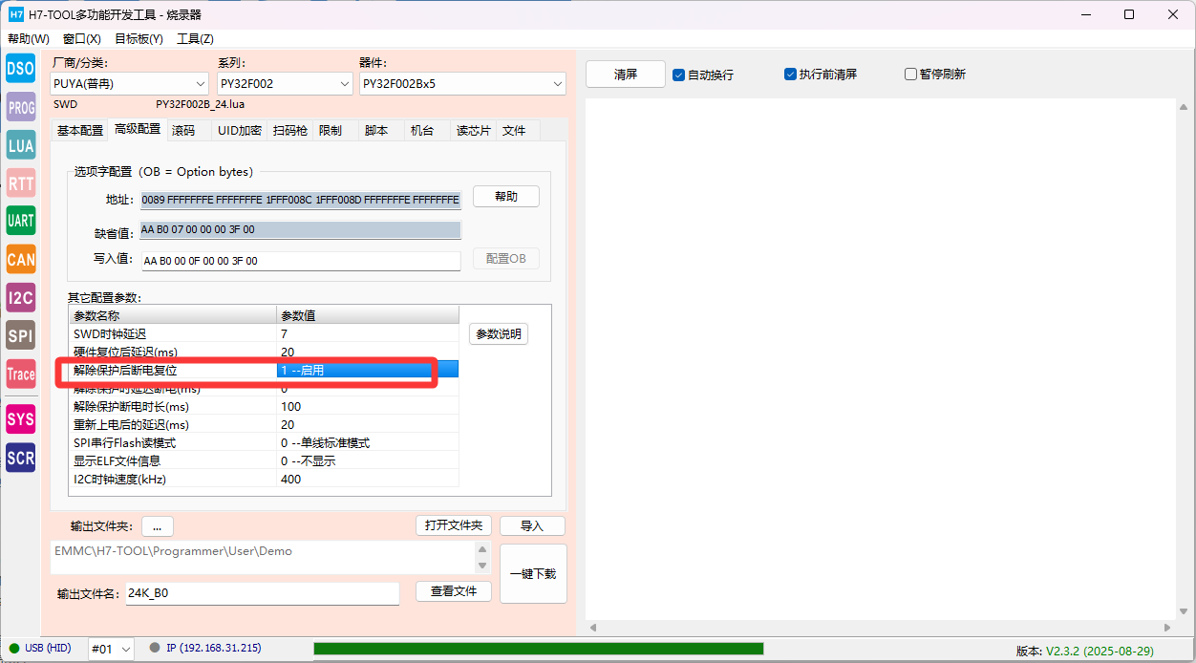Switch to the 基本配置 tab
Screen dimensions: 1196x663
(80, 130)
